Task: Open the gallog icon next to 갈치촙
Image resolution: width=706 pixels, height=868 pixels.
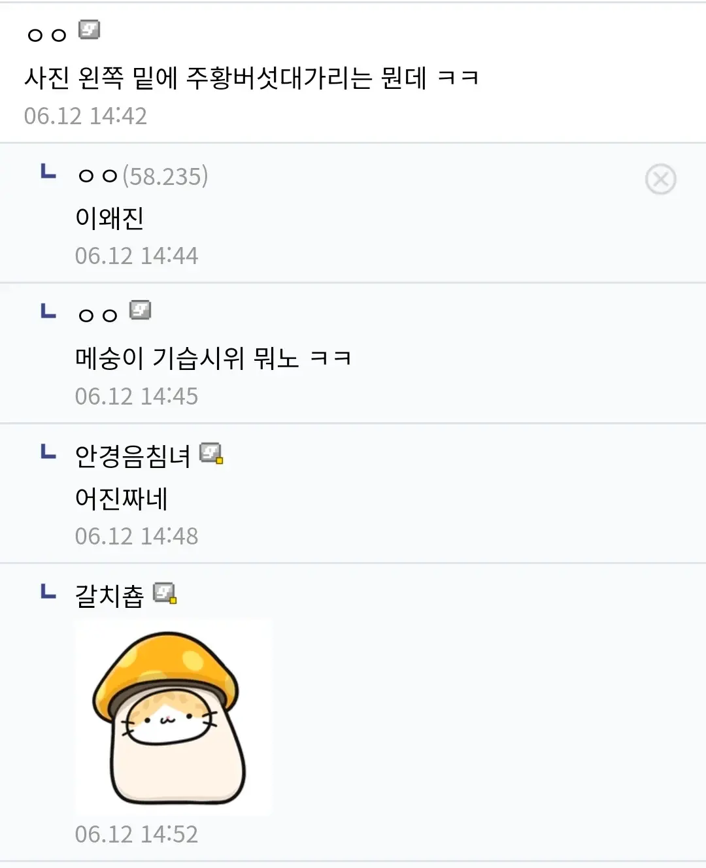Action: (x=165, y=593)
